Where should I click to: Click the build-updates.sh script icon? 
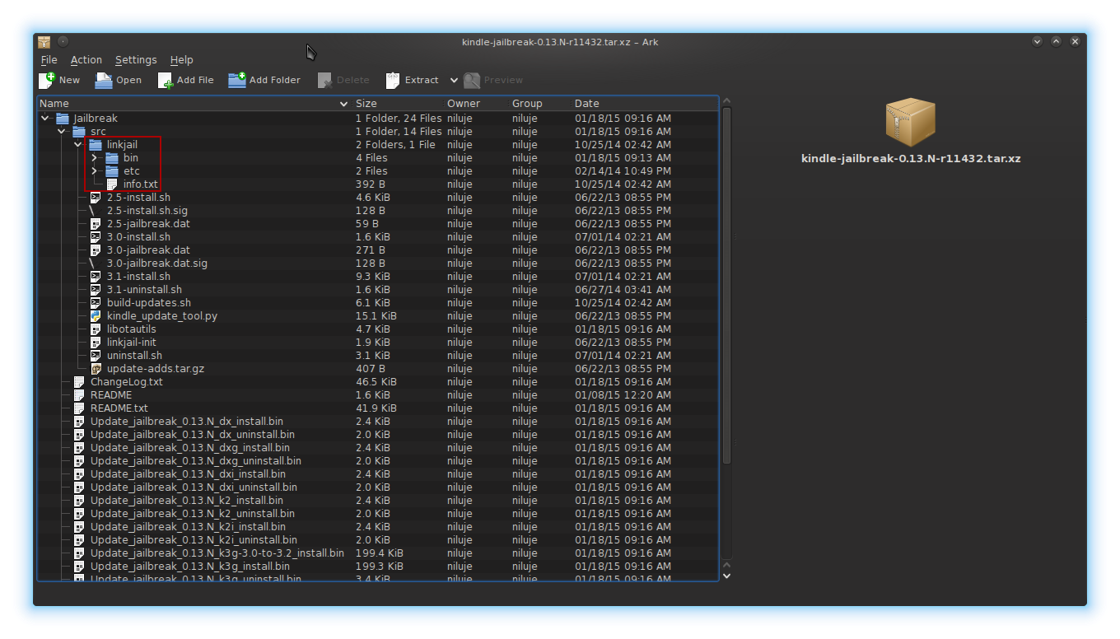[96, 303]
